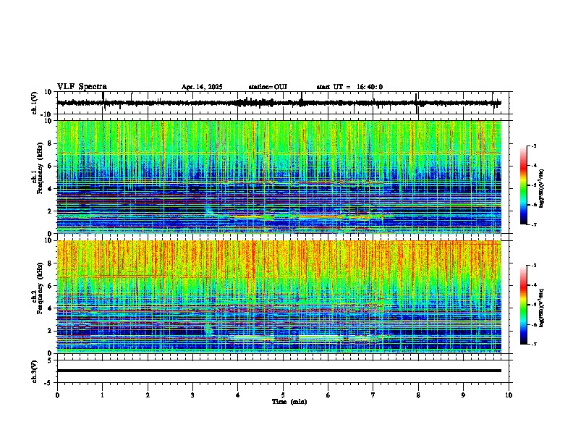
Task: Click the "-7" label on ch.2 color bar
Action: click(534, 344)
